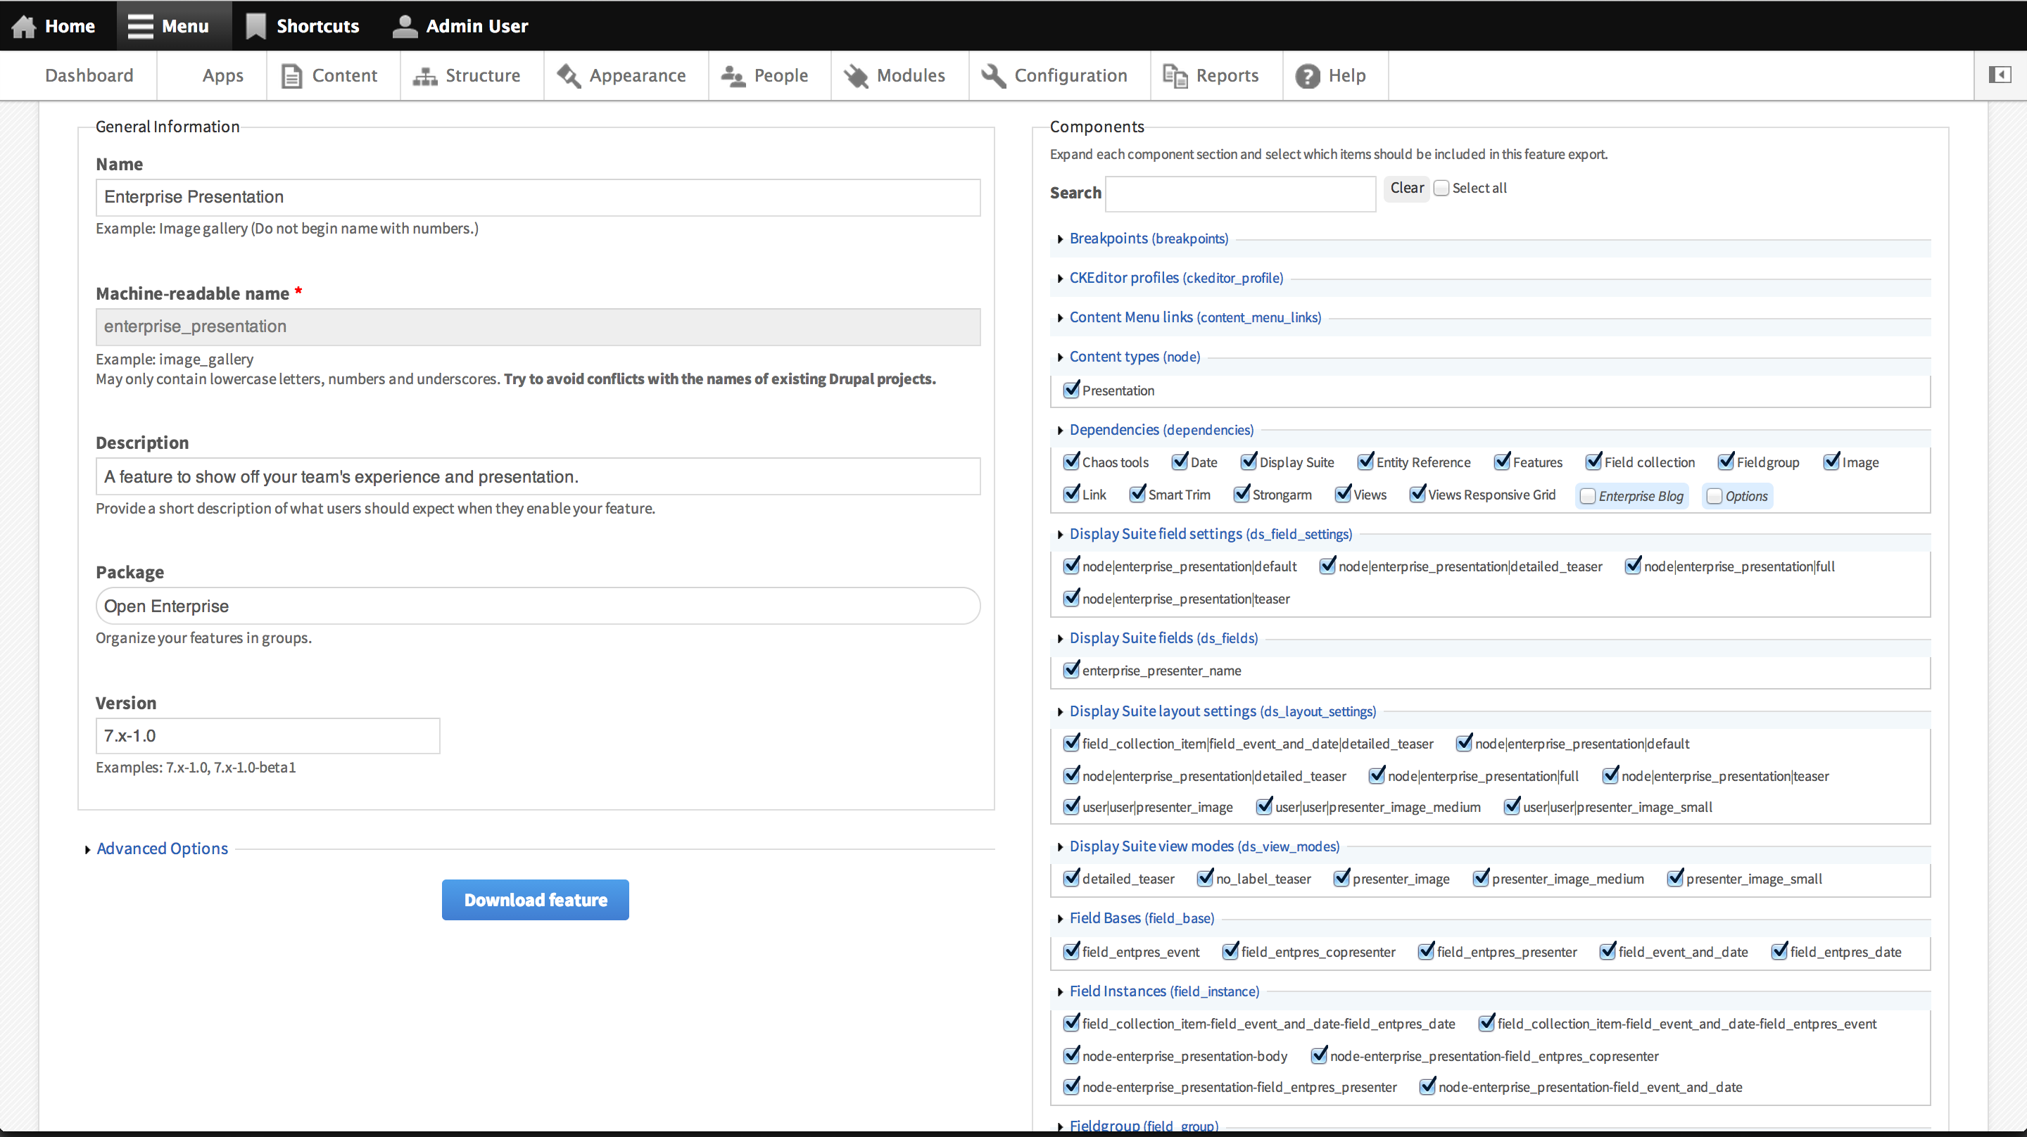Click the Clear search link
Image resolution: width=2027 pixels, height=1137 pixels.
coord(1405,186)
